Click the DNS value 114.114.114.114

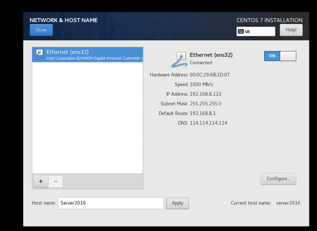pos(208,123)
